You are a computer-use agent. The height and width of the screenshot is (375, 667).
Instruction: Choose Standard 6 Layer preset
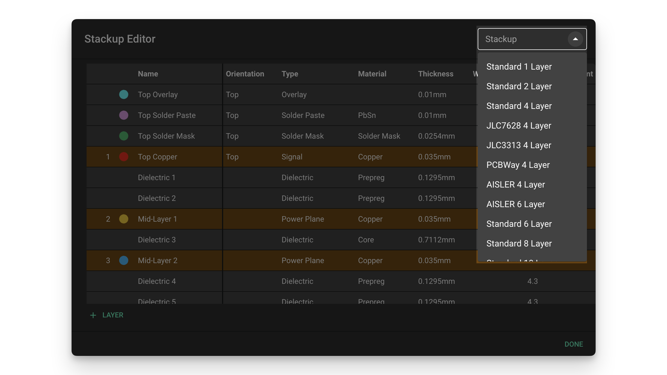pyautogui.click(x=532, y=224)
